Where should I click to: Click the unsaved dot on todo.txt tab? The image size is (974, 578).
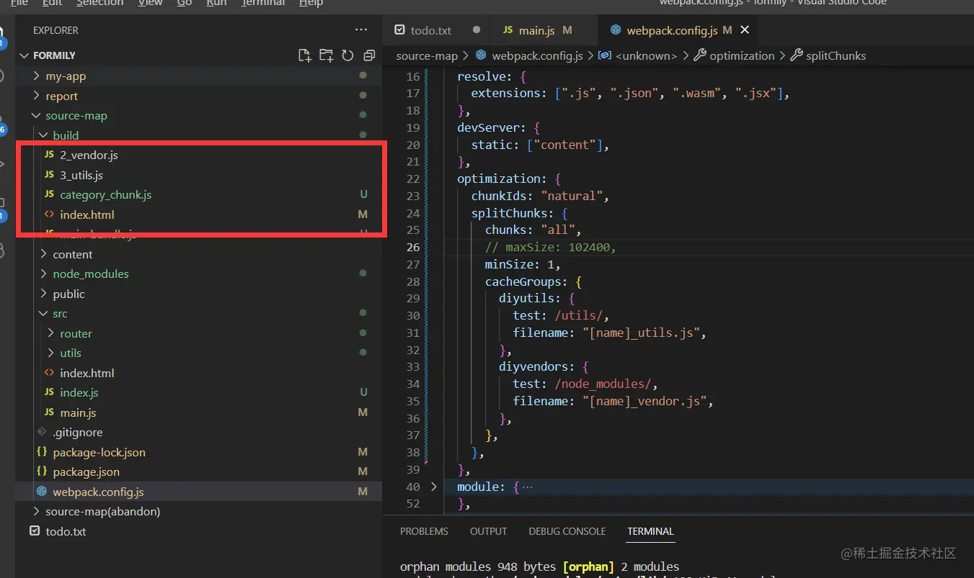(x=476, y=30)
